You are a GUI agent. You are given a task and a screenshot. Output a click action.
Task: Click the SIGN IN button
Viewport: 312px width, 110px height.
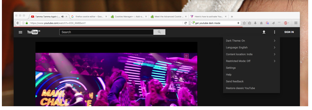click(289, 32)
